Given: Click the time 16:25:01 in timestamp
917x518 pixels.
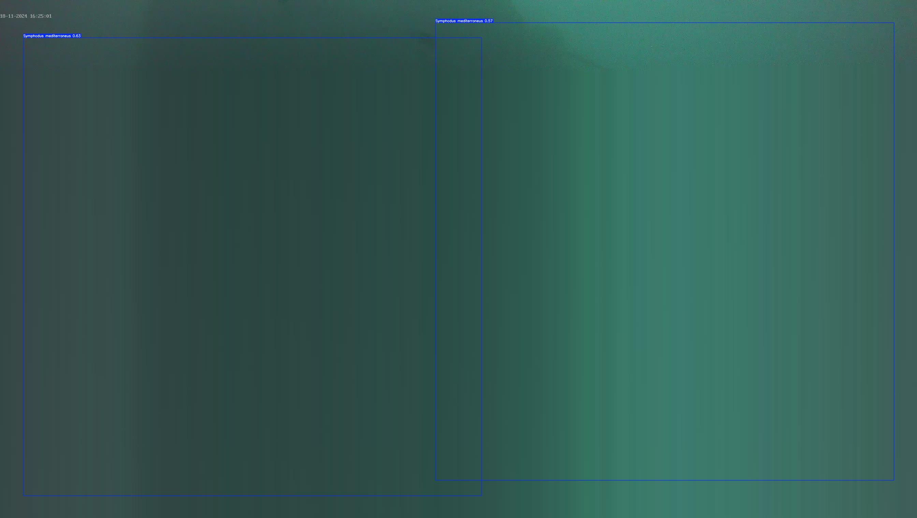Looking at the screenshot, I should [x=41, y=16].
